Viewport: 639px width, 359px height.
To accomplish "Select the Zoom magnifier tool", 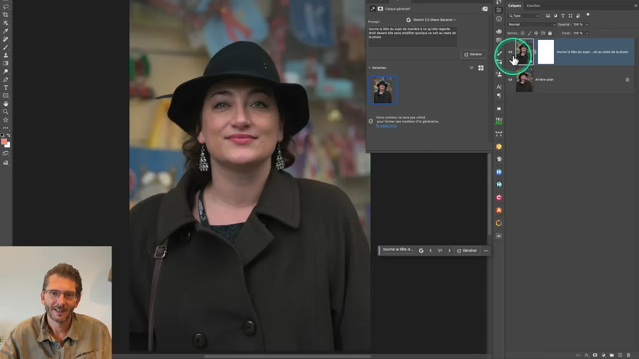I will coord(6,112).
